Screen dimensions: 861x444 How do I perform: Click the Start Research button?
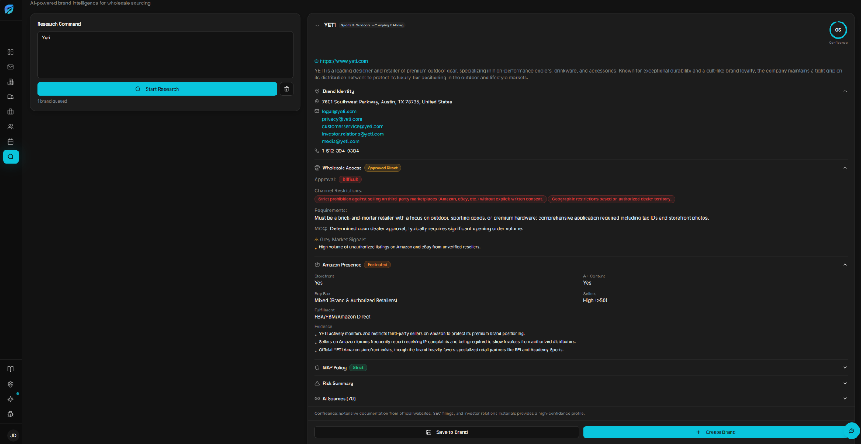(x=157, y=89)
